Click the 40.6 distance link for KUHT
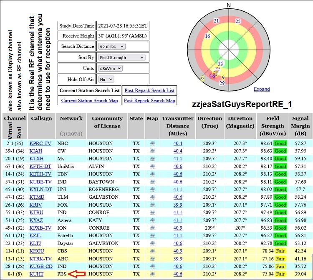 pyautogui.click(x=178, y=274)
